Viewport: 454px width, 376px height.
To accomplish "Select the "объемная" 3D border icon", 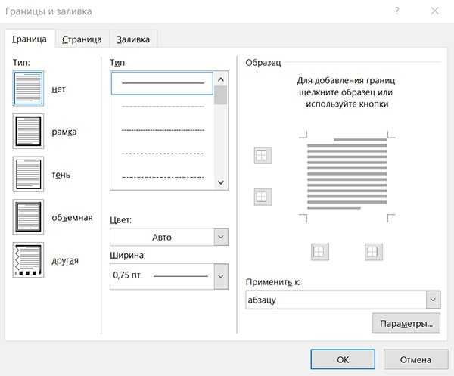I will [29, 217].
